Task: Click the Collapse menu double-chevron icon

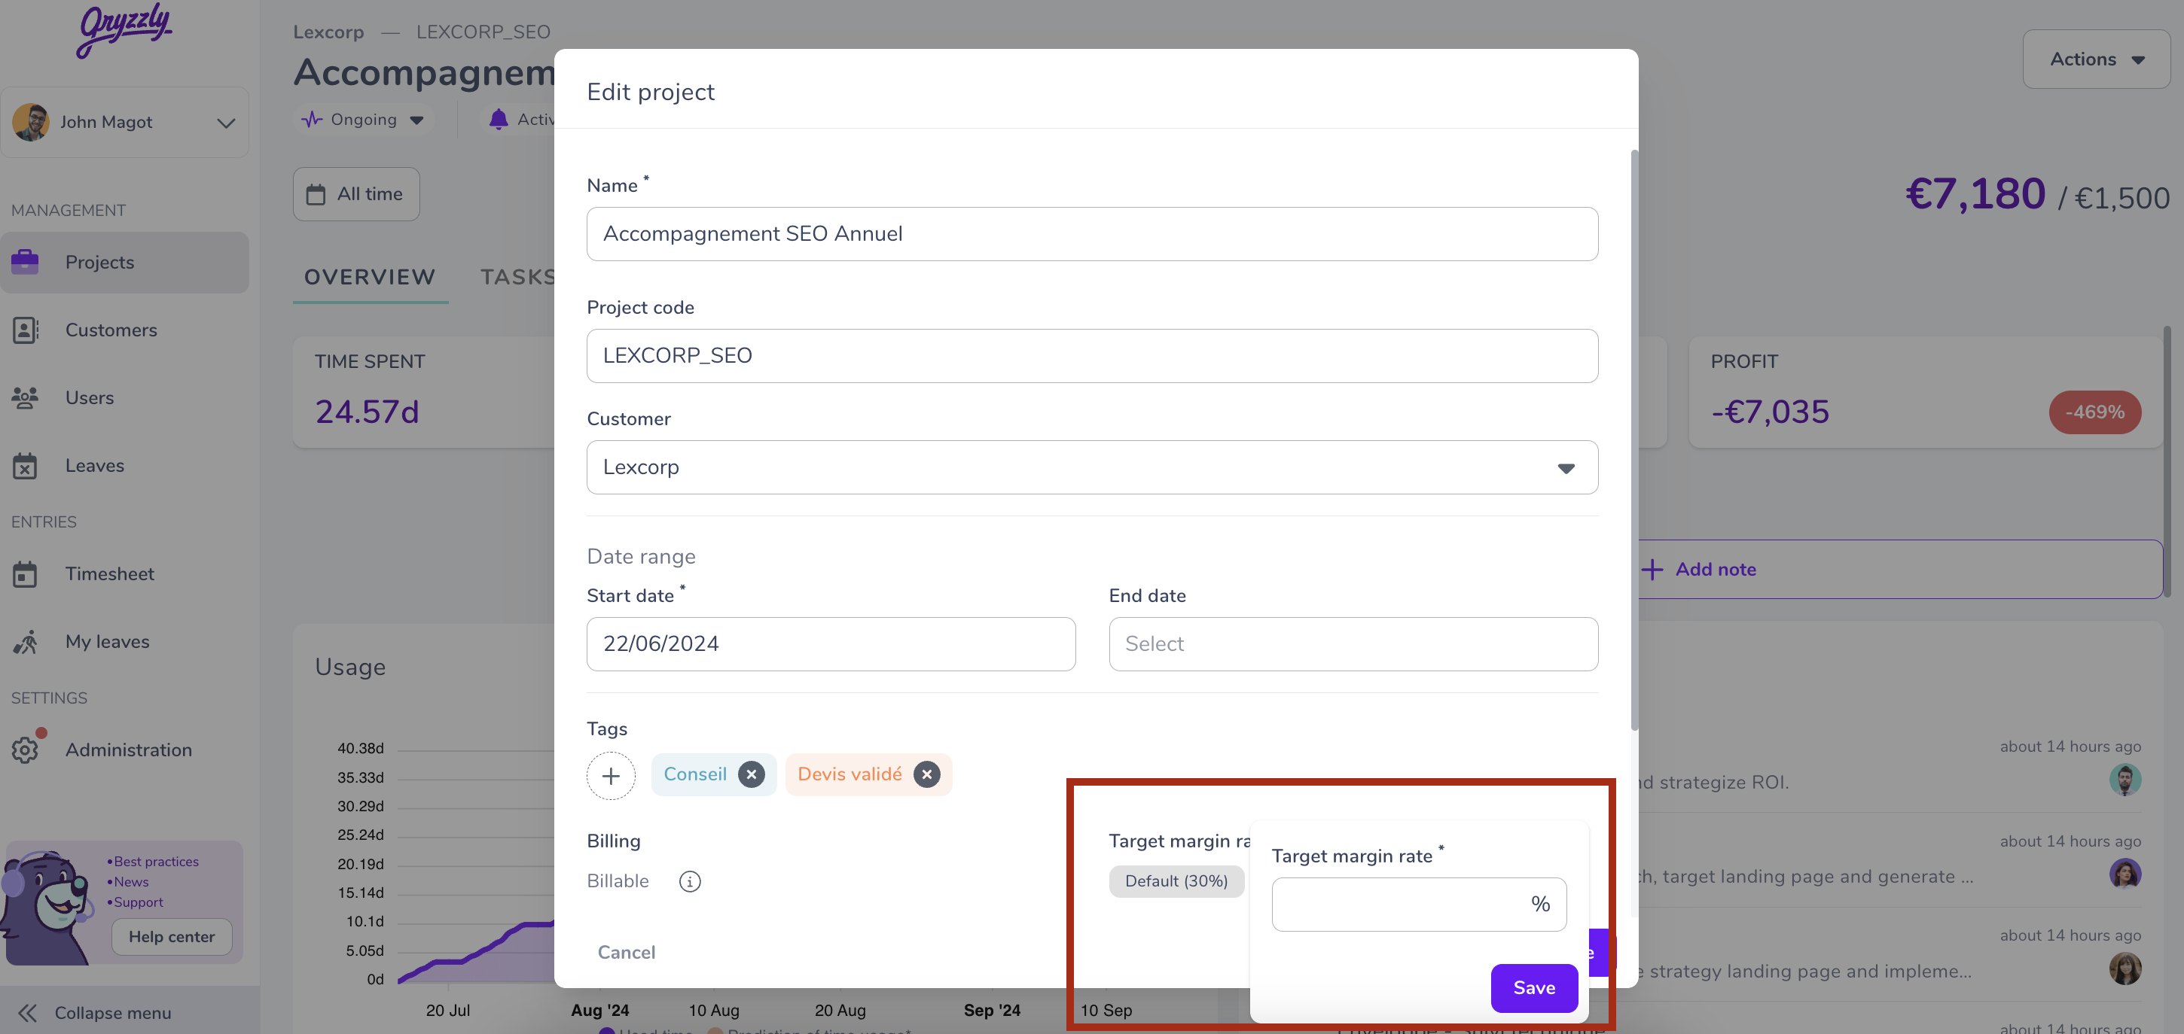Action: [x=27, y=1013]
